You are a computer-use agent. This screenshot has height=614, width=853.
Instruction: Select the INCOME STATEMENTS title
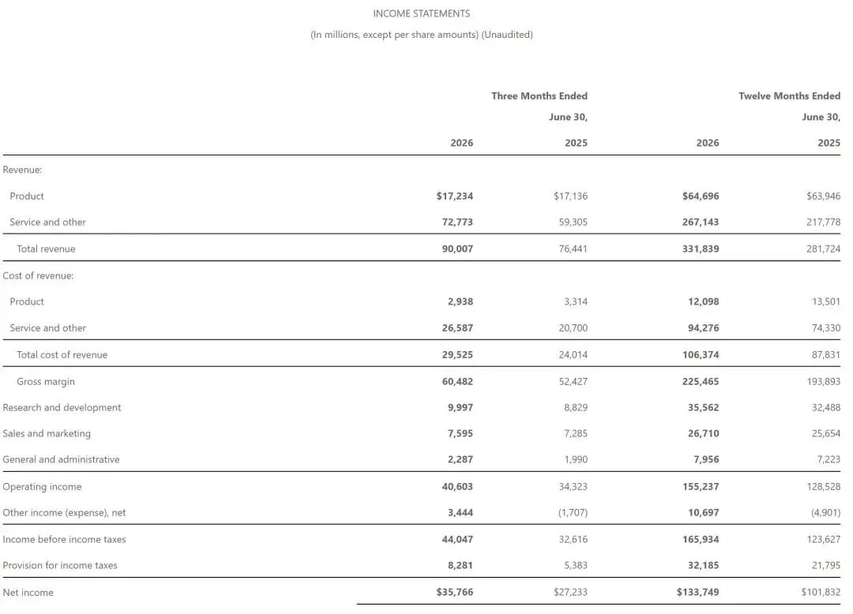click(x=422, y=13)
